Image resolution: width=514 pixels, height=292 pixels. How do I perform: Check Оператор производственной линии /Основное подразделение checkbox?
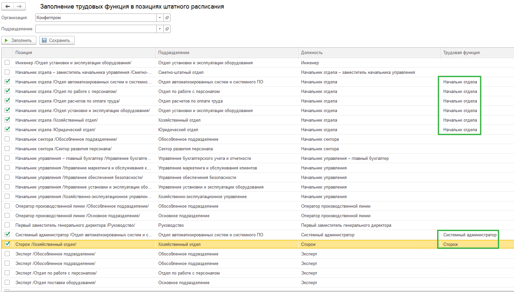tap(7, 216)
